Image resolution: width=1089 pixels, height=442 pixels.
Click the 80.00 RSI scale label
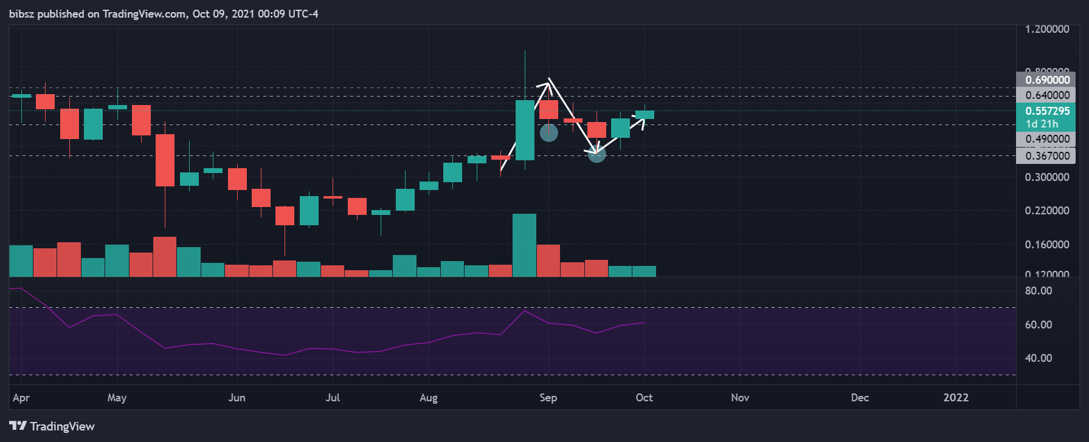pos(1039,291)
